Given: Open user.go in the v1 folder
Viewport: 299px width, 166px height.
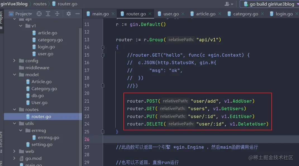Looking at the screenshot, I should [x=46, y=54].
